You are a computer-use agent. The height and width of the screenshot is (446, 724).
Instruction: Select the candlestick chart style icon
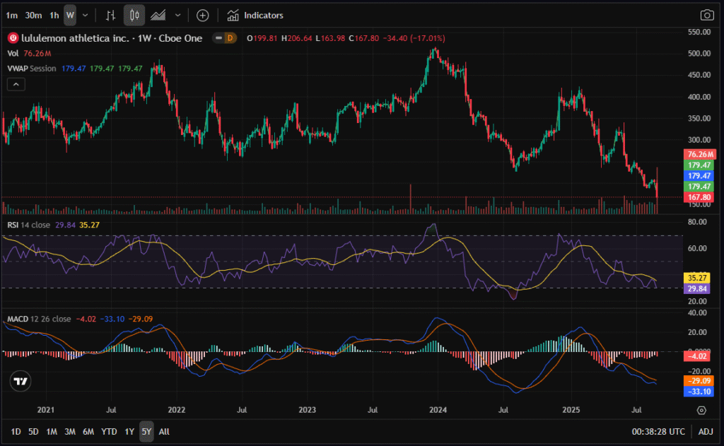pos(134,15)
